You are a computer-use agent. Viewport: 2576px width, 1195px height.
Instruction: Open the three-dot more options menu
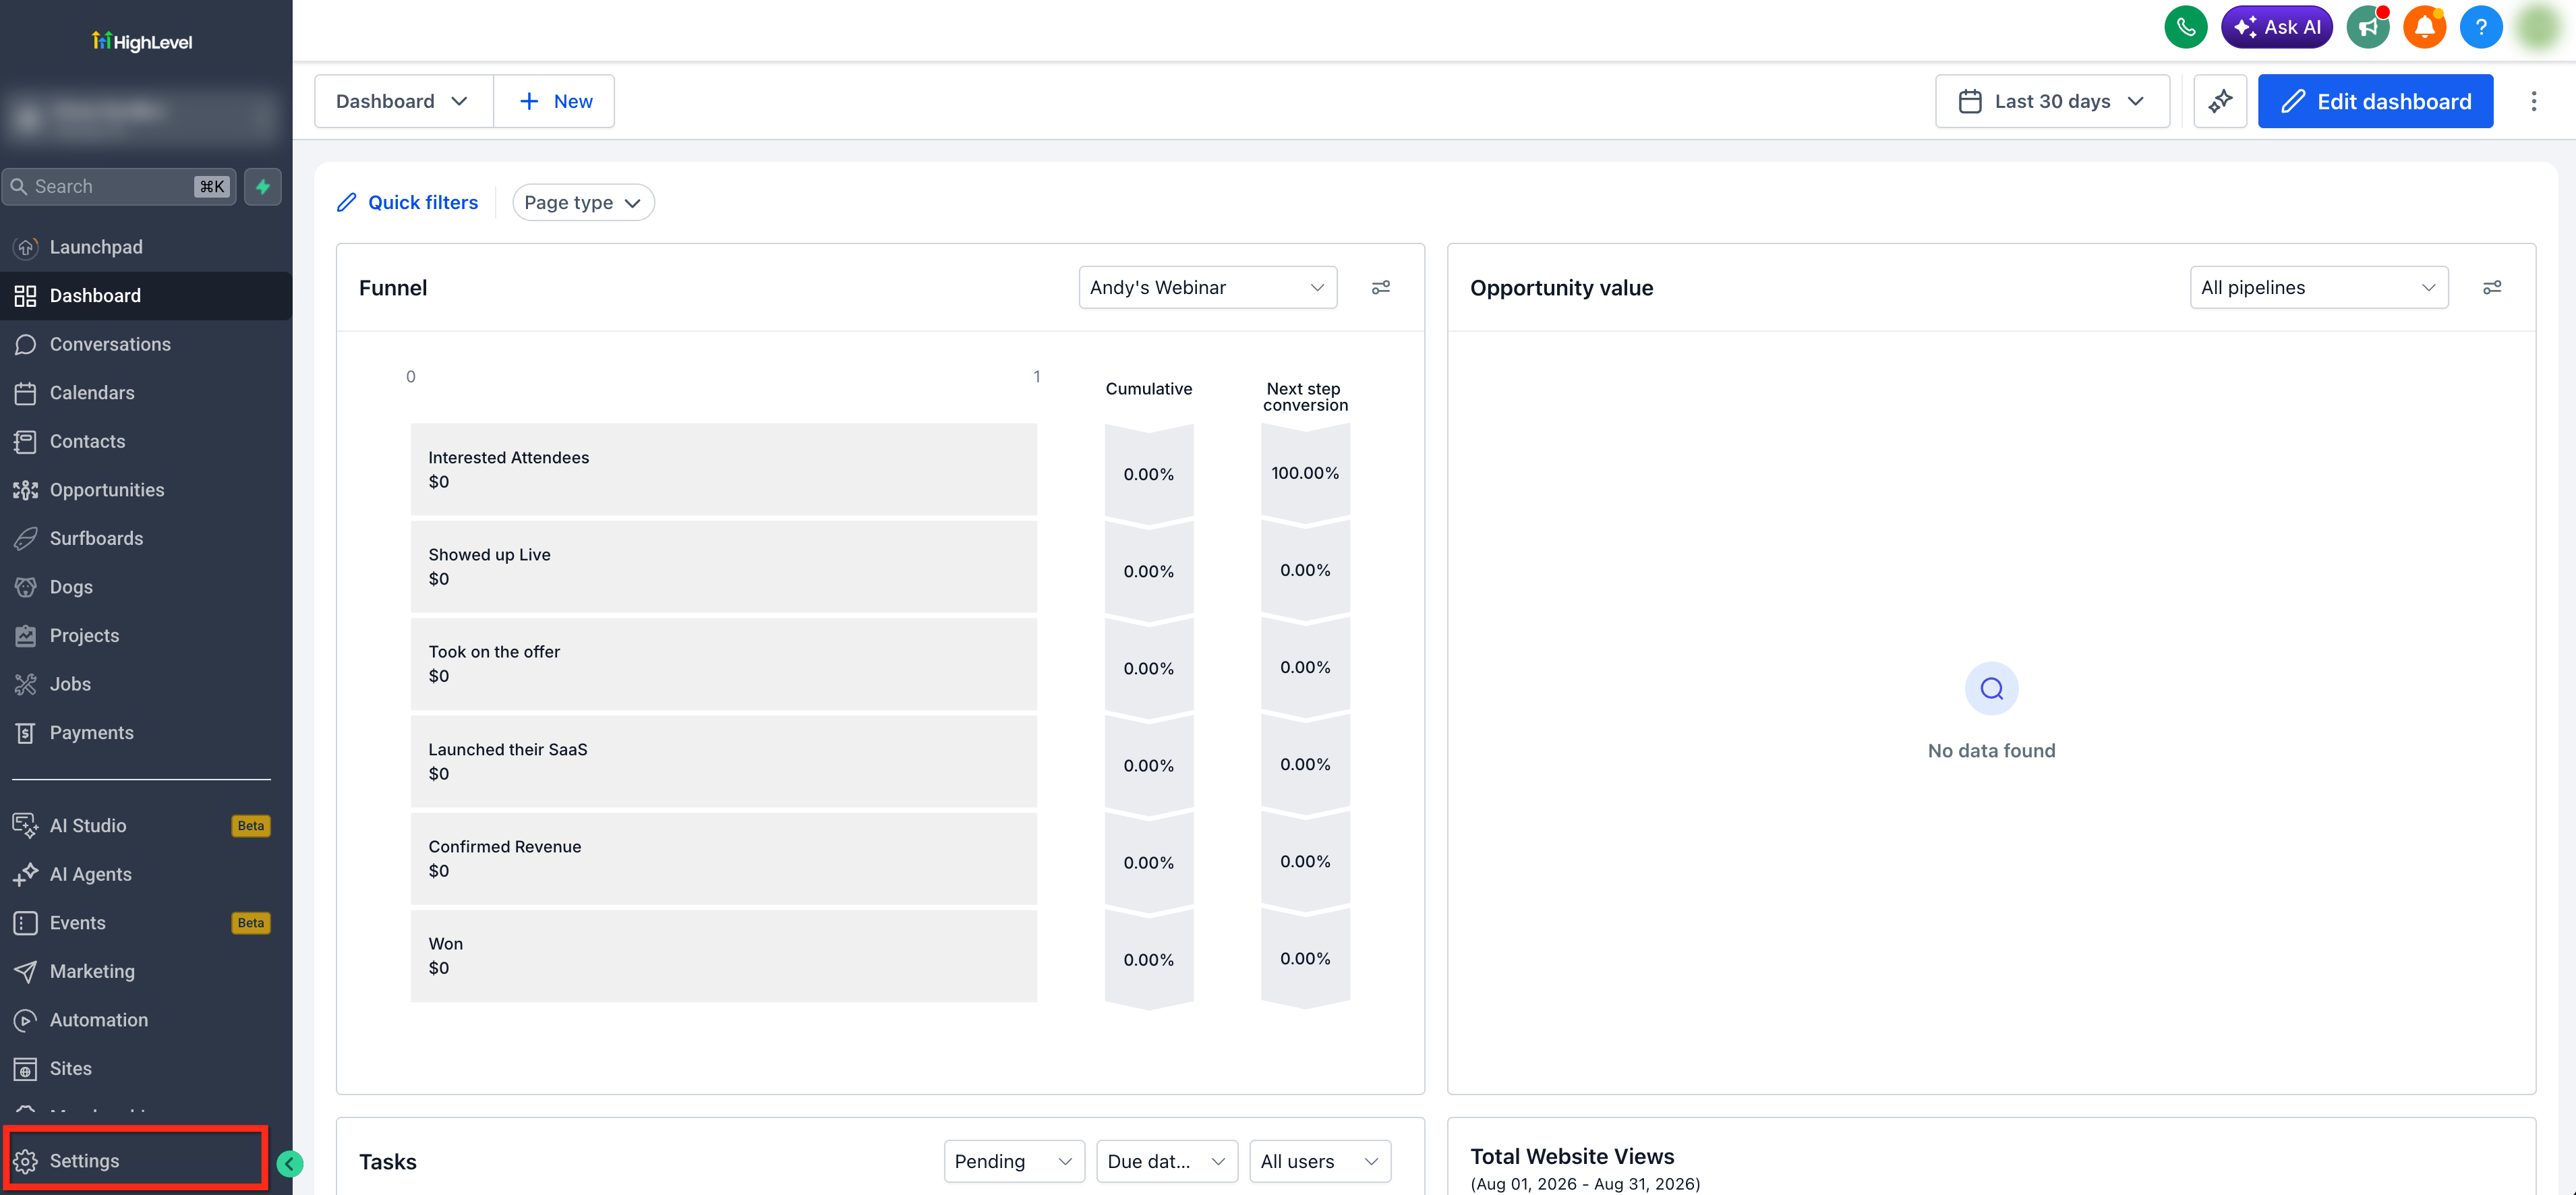pyautogui.click(x=2533, y=101)
